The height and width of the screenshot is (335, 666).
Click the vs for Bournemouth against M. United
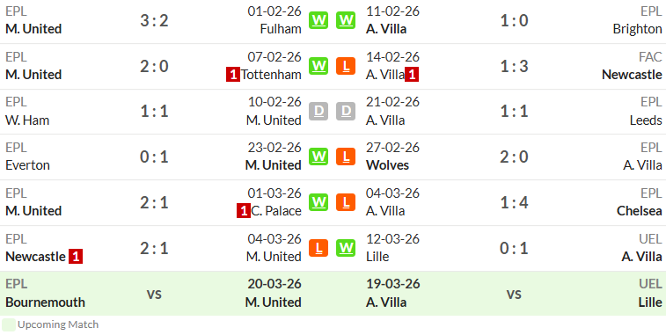(154, 294)
